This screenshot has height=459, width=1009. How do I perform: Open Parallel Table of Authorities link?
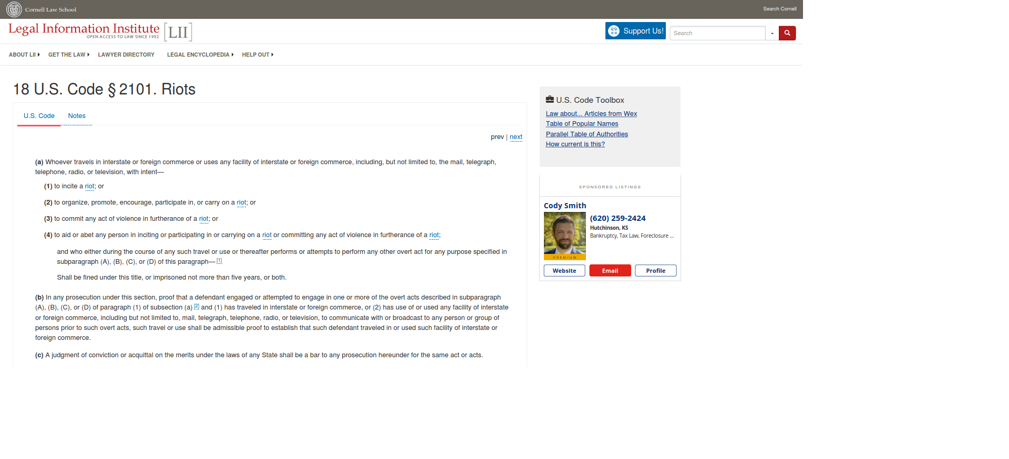tap(586, 134)
